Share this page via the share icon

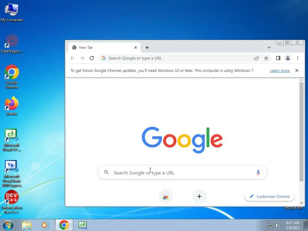[257, 58]
